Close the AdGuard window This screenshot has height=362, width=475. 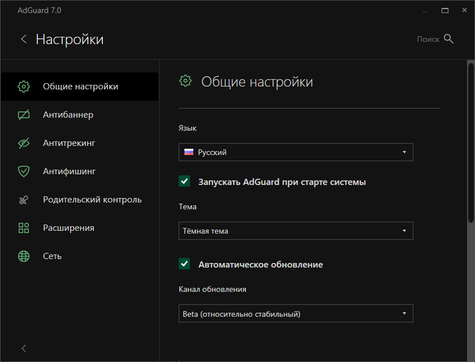pos(464,10)
